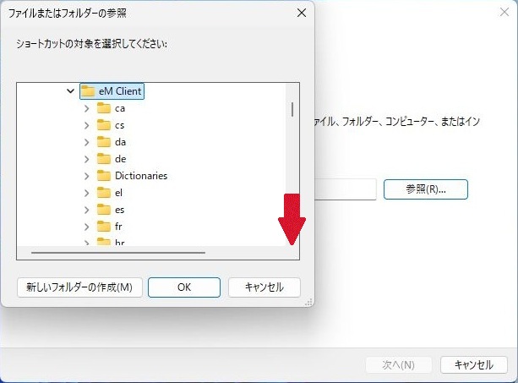Click the el folder icon

tap(104, 193)
